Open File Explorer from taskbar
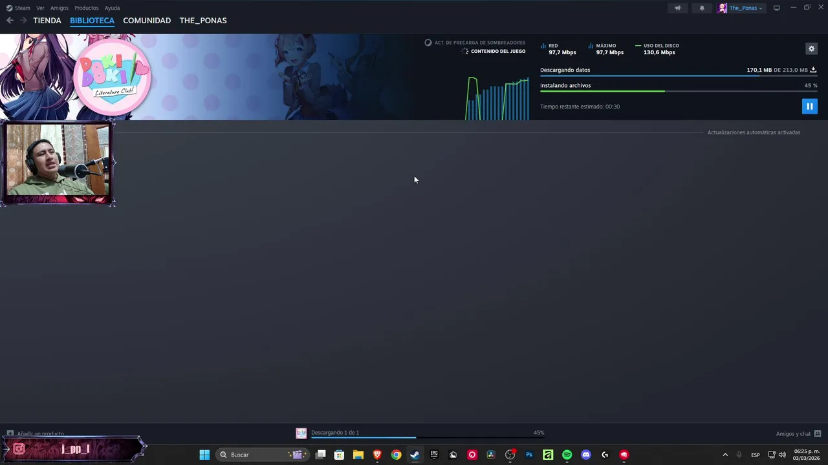The height and width of the screenshot is (465, 828). coord(358,455)
